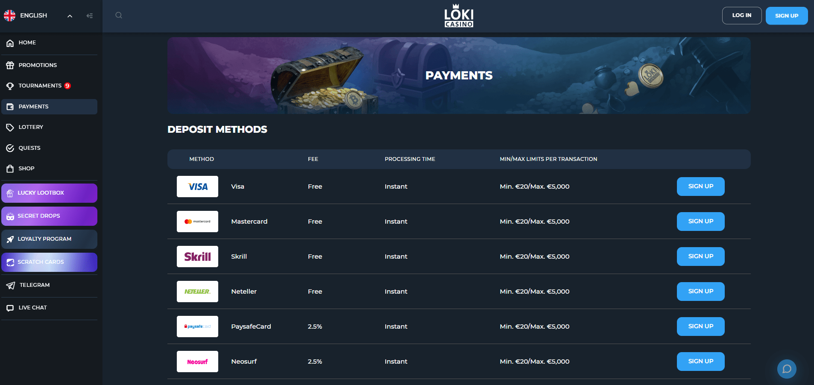Open Live Chat from the sidebar
Image resolution: width=814 pixels, height=385 pixels.
32,308
